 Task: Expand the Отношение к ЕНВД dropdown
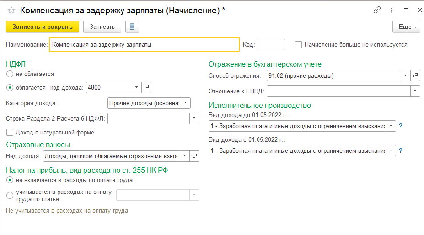pos(415,91)
